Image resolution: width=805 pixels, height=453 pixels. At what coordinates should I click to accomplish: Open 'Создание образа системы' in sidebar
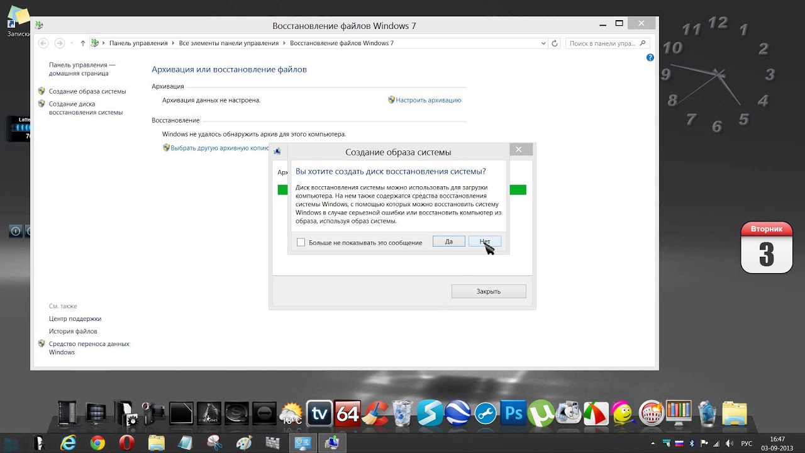coord(87,91)
